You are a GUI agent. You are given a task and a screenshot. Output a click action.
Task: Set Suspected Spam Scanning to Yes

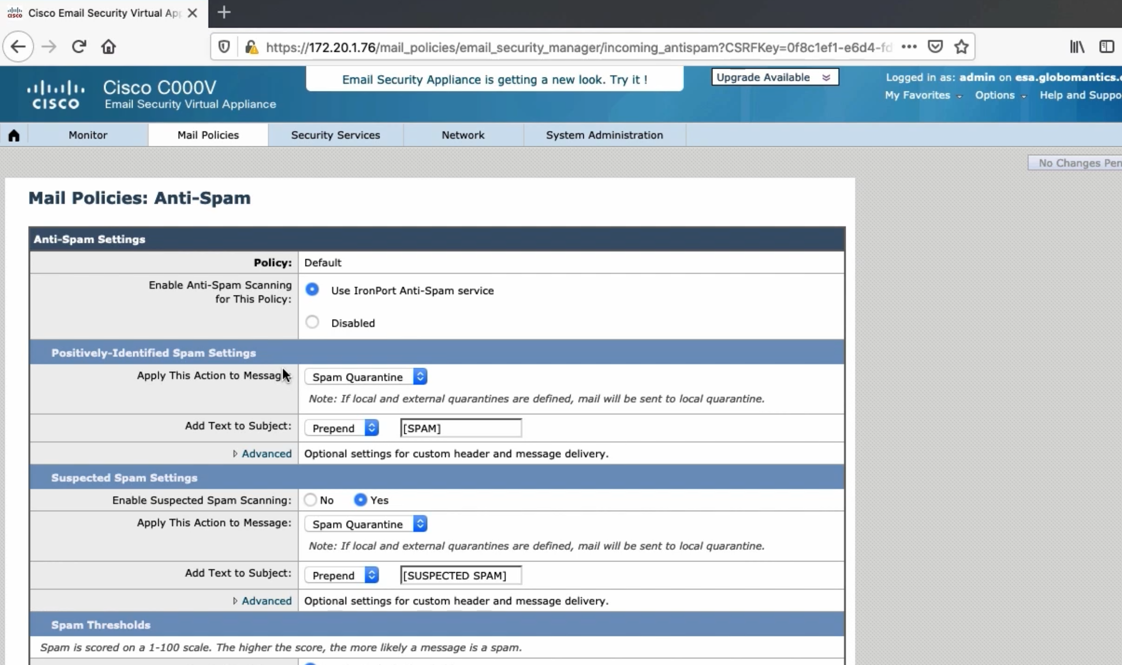[360, 500]
